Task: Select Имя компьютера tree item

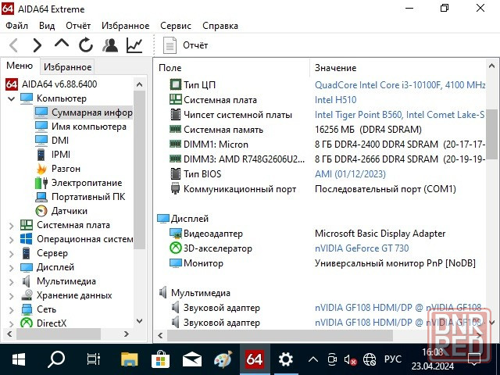Action: [89, 127]
